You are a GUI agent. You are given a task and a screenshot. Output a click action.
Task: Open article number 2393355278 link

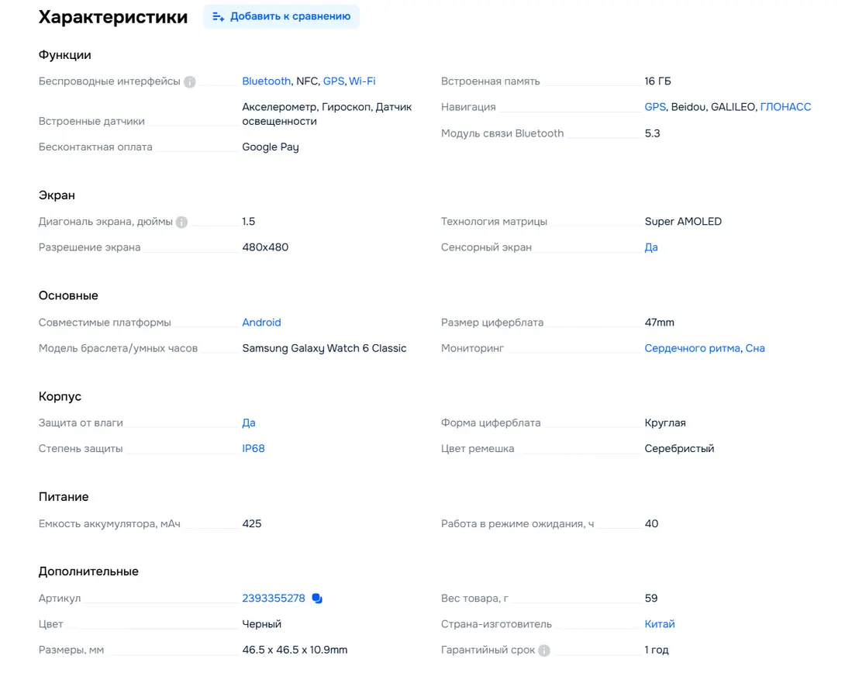pos(274,598)
